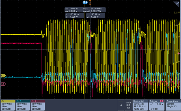
Task: Click the cursor A time readout at -65.34 ns
Action: point(75,16)
